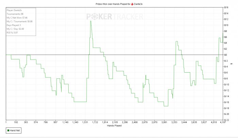Click x-axis label 1,914

click(105, 122)
